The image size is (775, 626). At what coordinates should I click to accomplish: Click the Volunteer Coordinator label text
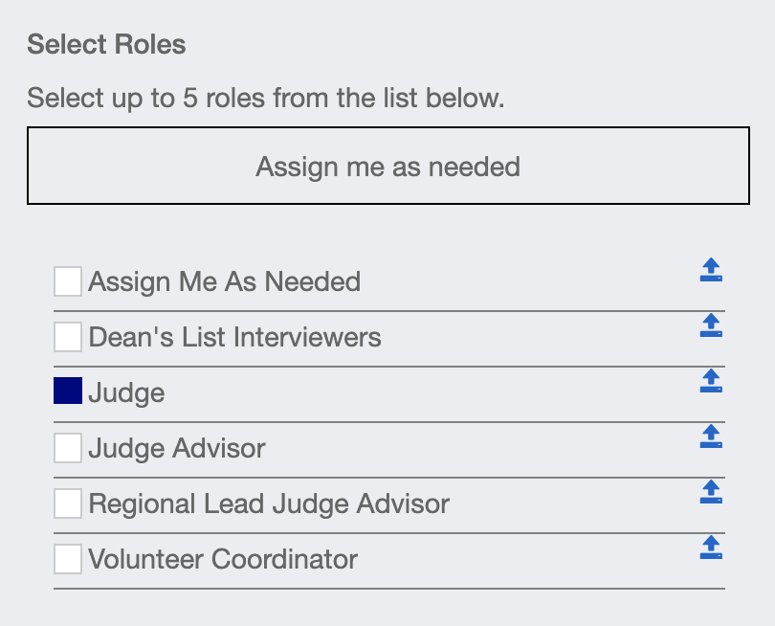click(223, 559)
